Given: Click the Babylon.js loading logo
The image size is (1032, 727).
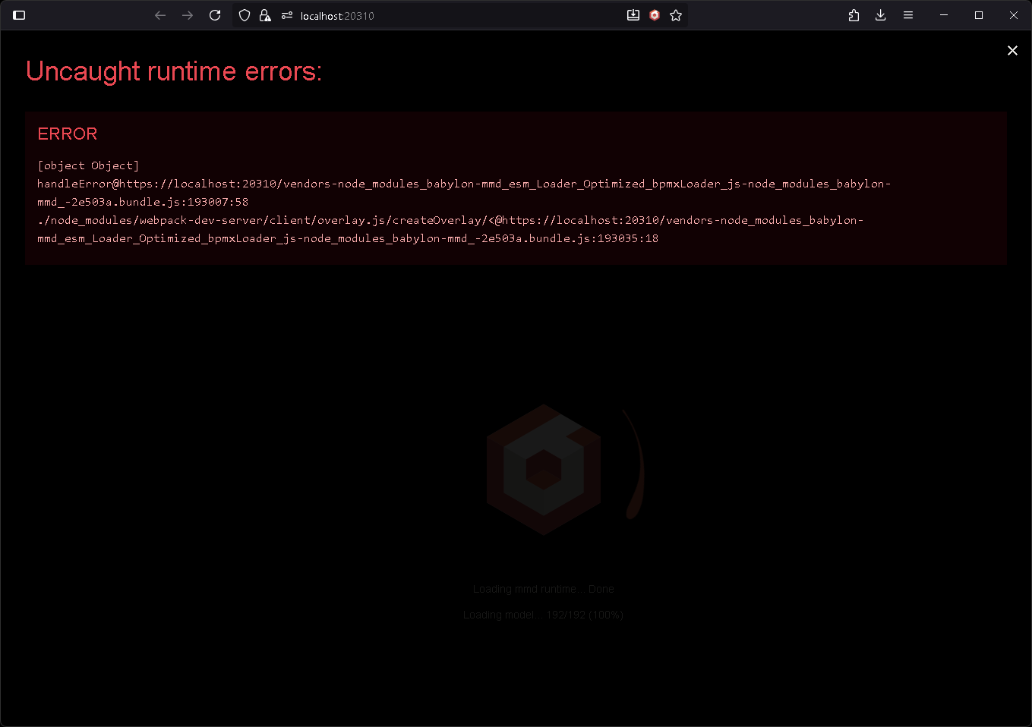Looking at the screenshot, I should pyautogui.click(x=544, y=468).
